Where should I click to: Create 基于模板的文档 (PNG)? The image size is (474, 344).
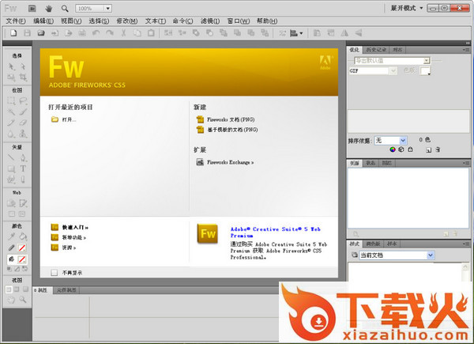[232, 130]
